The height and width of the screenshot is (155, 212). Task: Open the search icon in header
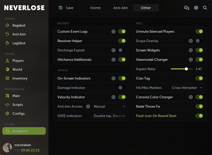pos(205,8)
